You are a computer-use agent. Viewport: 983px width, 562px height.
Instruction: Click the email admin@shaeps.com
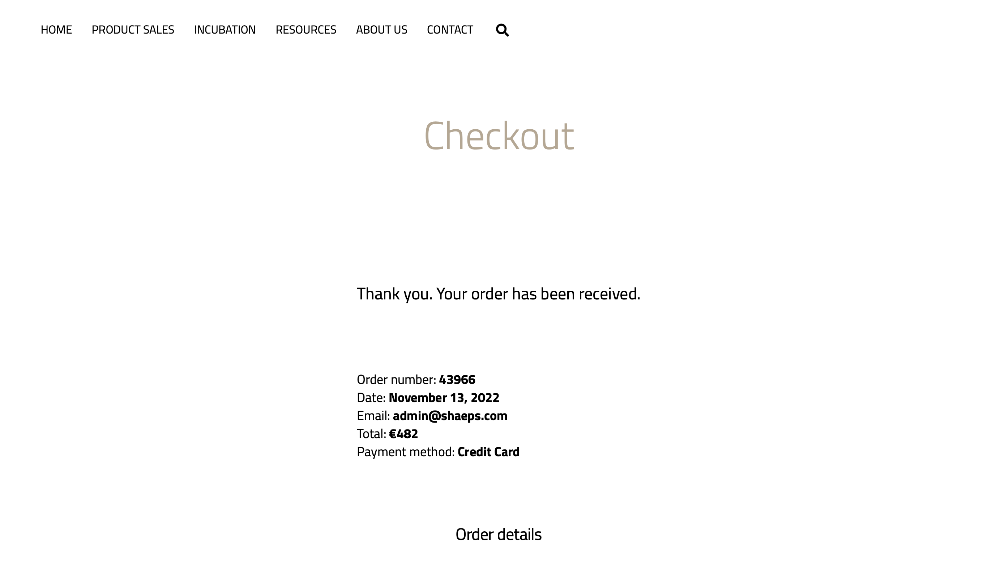450,416
